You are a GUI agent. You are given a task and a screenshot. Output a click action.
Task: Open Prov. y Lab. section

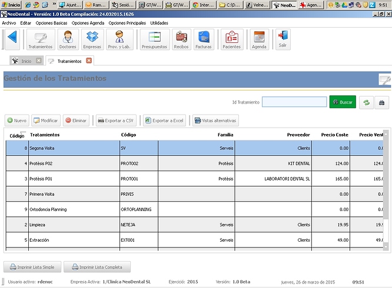pos(119,39)
